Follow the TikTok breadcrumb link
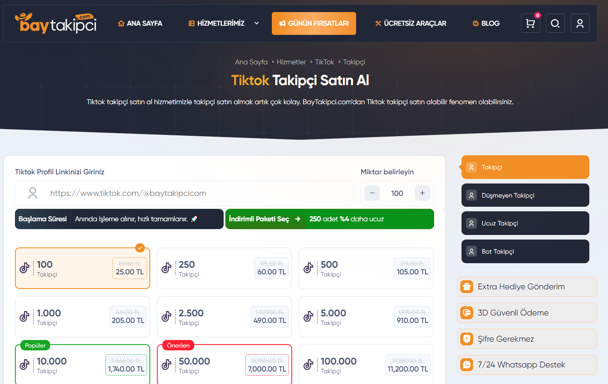 tap(324, 62)
